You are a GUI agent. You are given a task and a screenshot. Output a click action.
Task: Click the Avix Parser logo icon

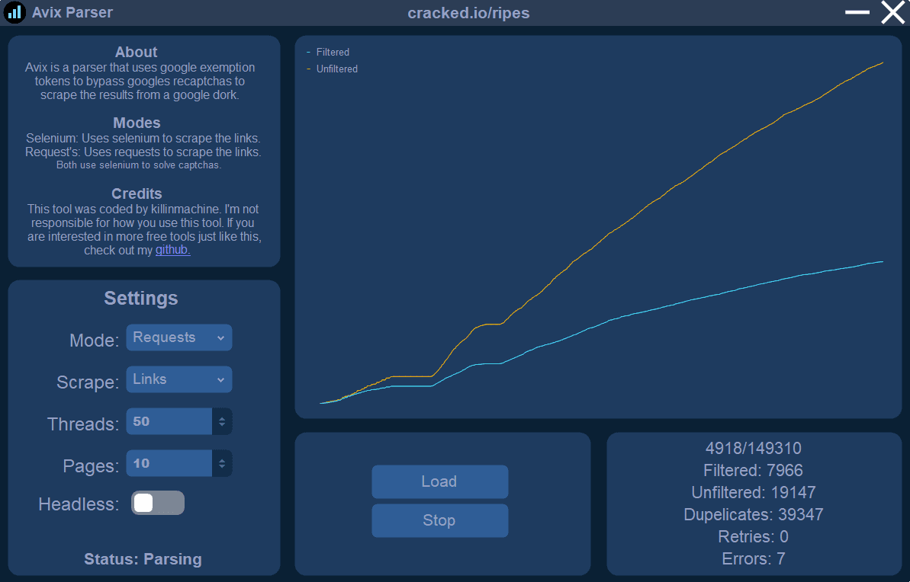coord(14,12)
